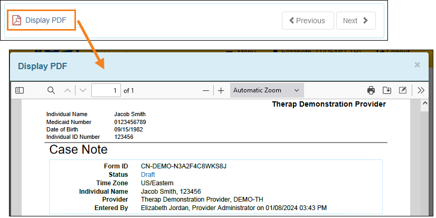The height and width of the screenshot is (218, 436).
Task: Zoom in with the plus icon
Action: [221, 90]
